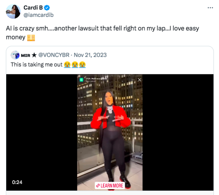Dismiss the ad using the X in video
Screen dimensions: 219x195
pos(139,80)
